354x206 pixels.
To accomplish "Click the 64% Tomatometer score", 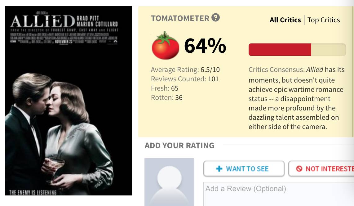I will (205, 46).
